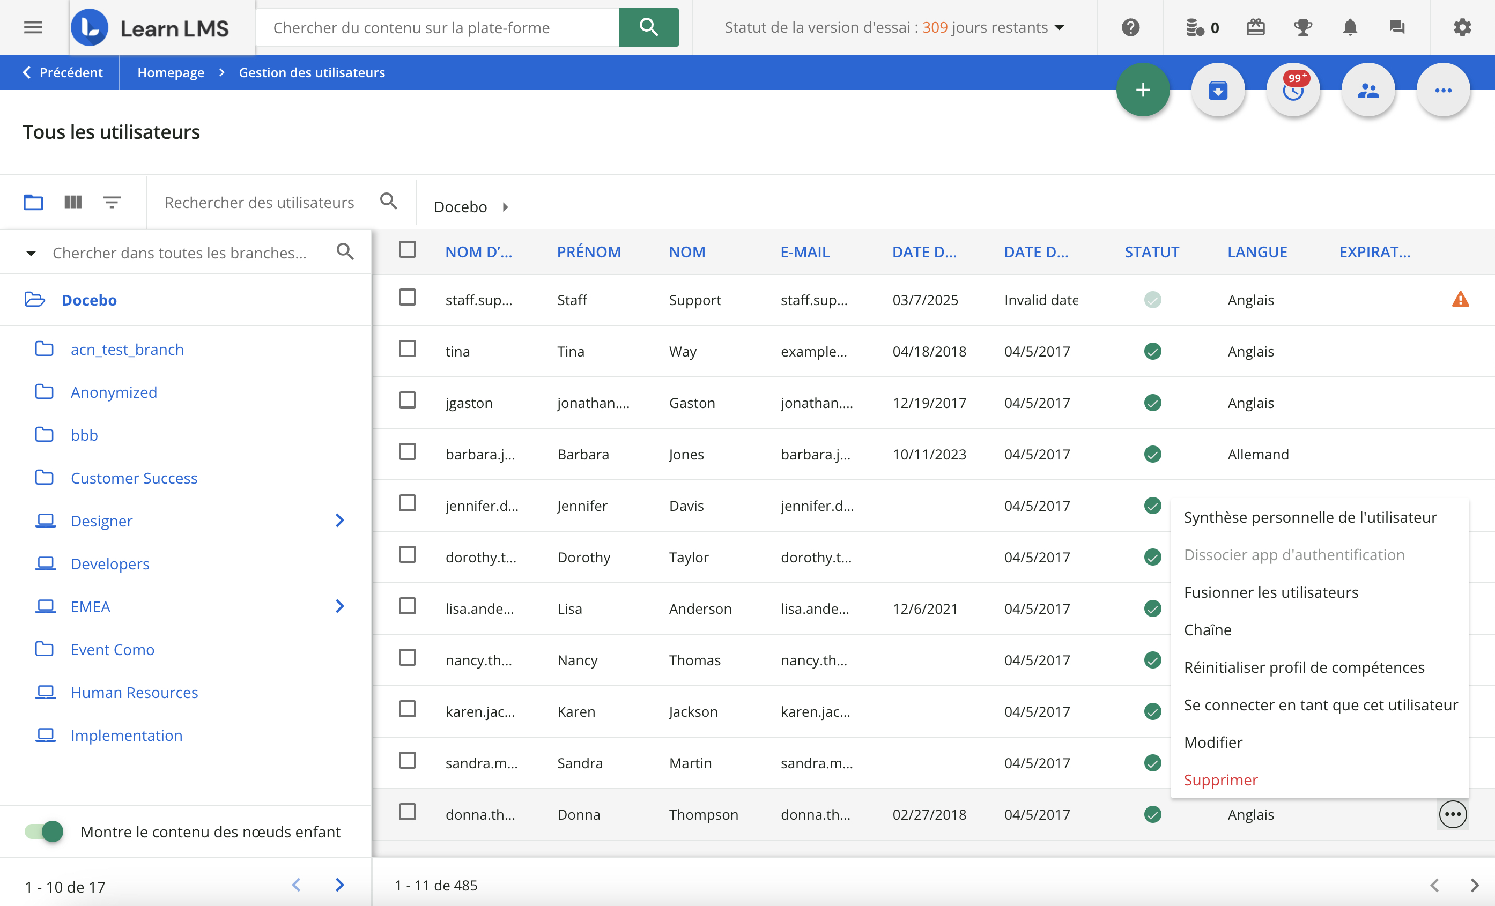This screenshot has width=1495, height=906.
Task: Open the trial status dropdown arrow
Action: pyautogui.click(x=1060, y=27)
